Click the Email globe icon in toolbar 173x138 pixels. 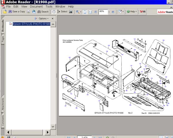point(34,12)
